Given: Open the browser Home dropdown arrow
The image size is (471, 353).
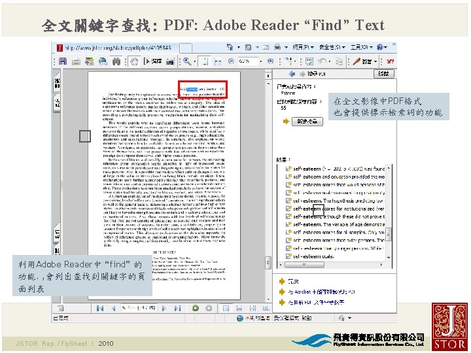Looking at the screenshot, I should [x=239, y=47].
